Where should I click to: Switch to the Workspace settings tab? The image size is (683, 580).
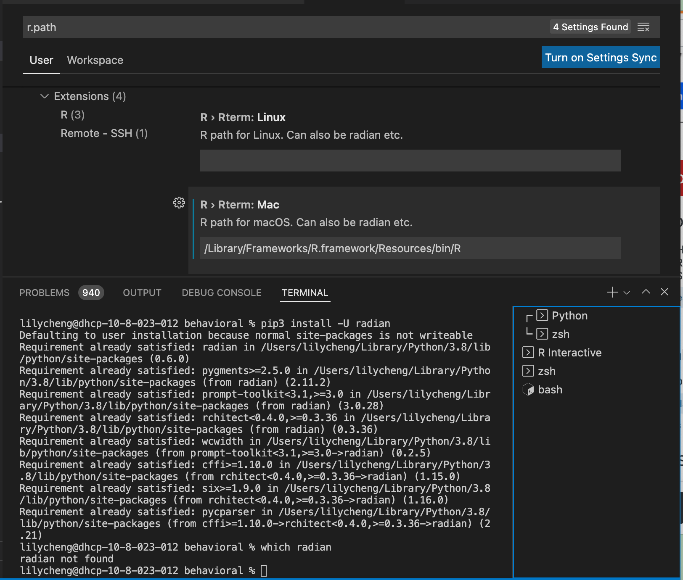(x=95, y=60)
